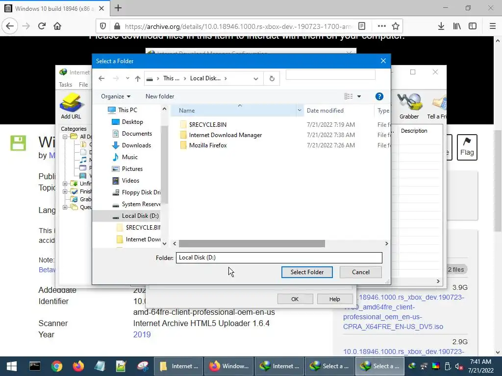
Task: Open the Help button in folder dialog
Action: 379,96
